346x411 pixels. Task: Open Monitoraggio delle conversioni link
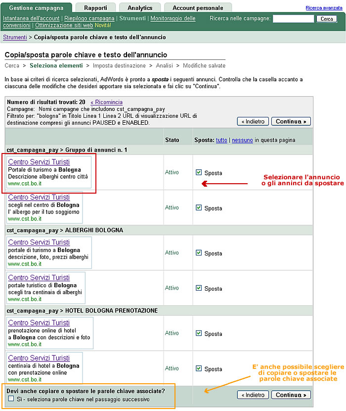click(x=173, y=18)
